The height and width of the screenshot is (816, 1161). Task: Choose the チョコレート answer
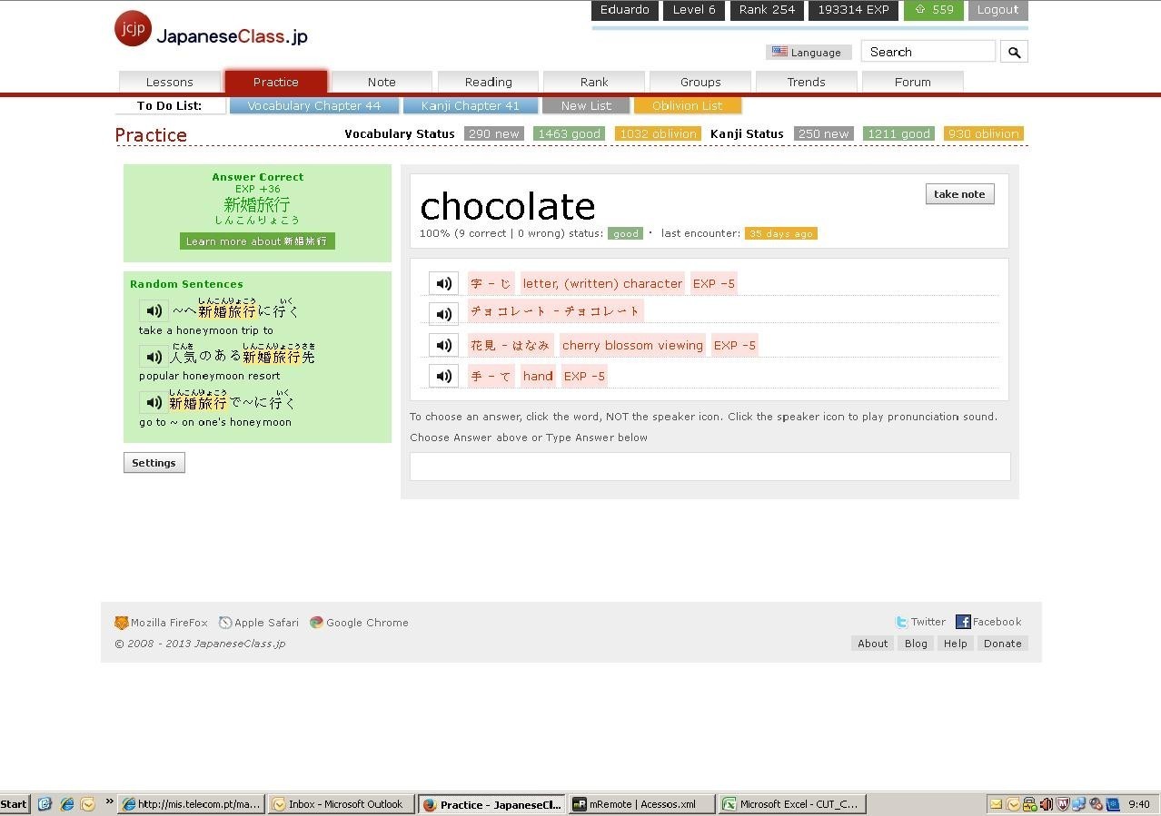(x=554, y=311)
